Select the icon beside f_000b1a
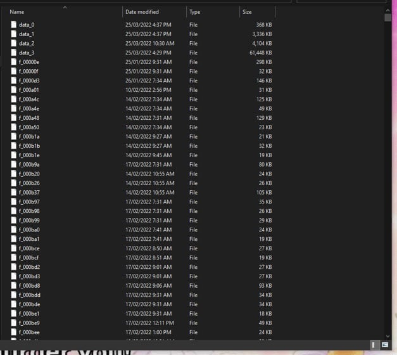Image resolution: width=397 pixels, height=355 pixels. (13, 137)
